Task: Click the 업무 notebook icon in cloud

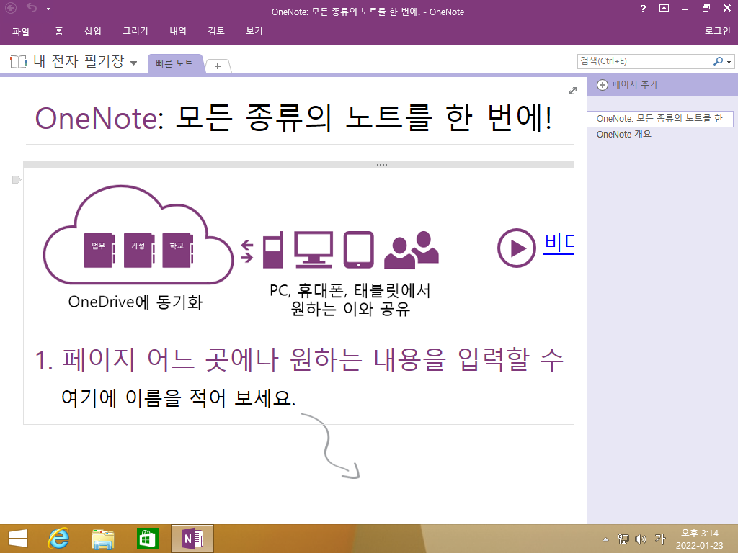Action: click(99, 250)
